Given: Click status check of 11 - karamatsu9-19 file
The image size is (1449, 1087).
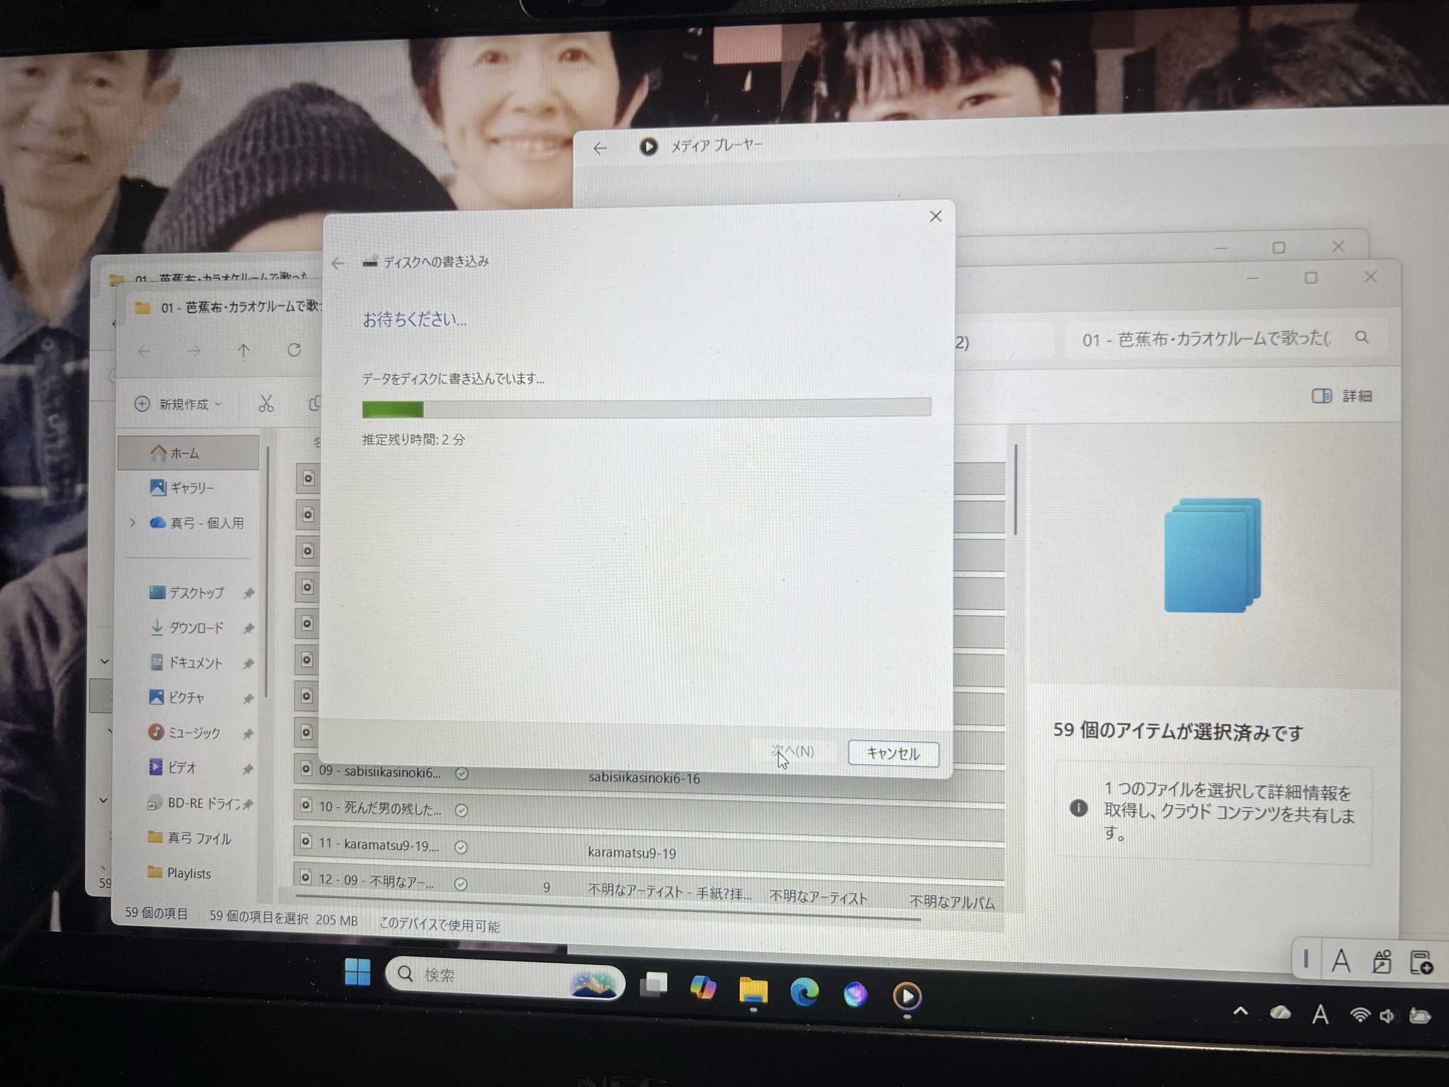Looking at the screenshot, I should pos(461,847).
